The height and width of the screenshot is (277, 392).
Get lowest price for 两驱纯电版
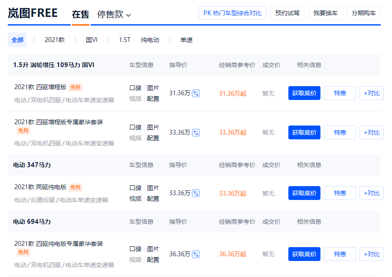pyautogui.click(x=304, y=193)
